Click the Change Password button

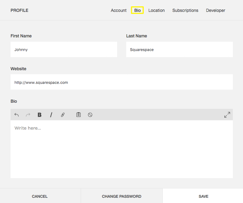pyautogui.click(x=122, y=196)
